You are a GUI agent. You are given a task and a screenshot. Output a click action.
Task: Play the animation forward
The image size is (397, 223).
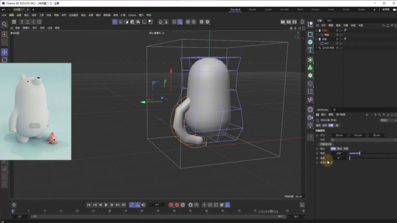106,205
